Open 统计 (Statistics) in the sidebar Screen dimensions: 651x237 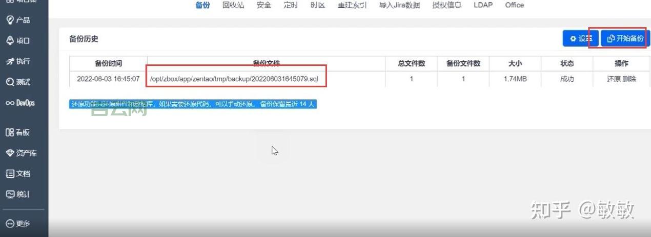pos(18,194)
